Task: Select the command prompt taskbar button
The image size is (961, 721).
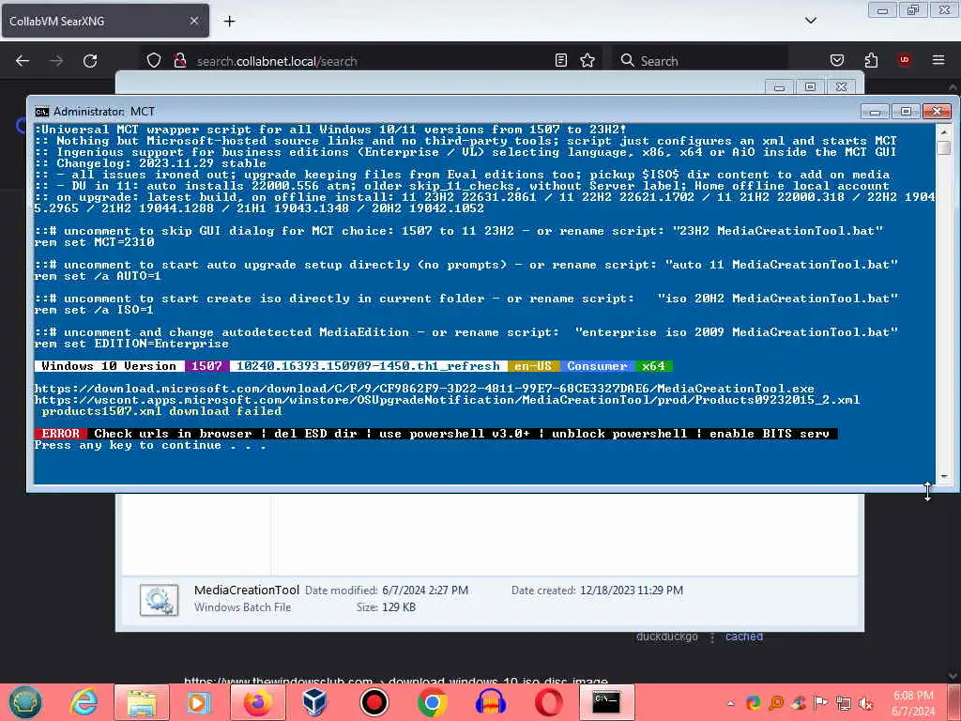Action: [x=606, y=702]
